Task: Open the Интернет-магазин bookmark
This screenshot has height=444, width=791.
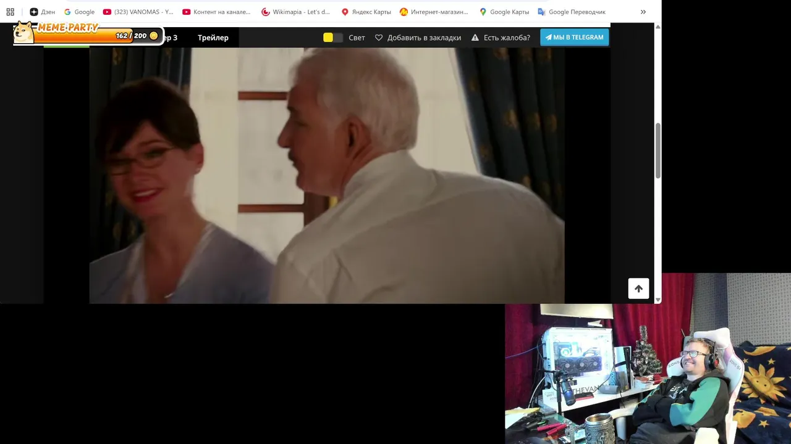Action: click(x=434, y=12)
